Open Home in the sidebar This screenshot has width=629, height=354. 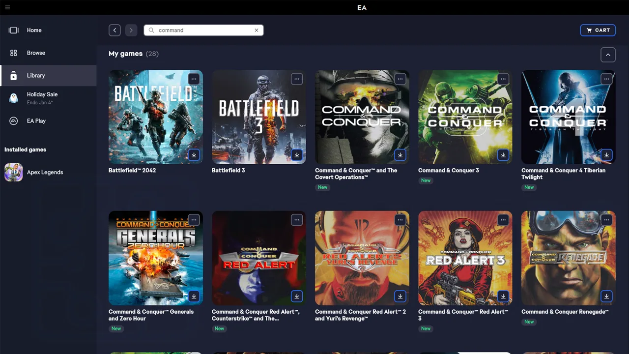tap(48, 30)
